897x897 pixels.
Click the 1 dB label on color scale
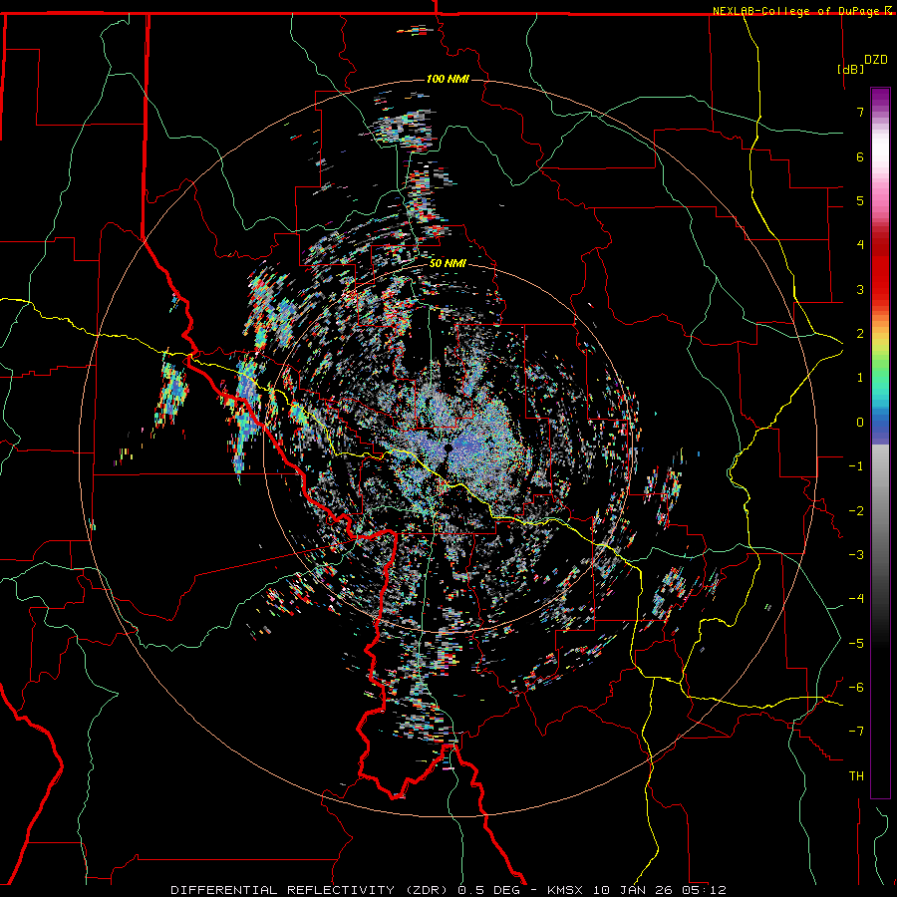(860, 378)
